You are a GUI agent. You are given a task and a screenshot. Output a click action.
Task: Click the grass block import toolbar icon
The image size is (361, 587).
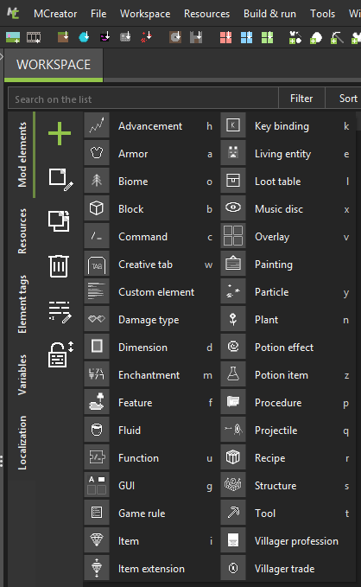pyautogui.click(x=63, y=36)
